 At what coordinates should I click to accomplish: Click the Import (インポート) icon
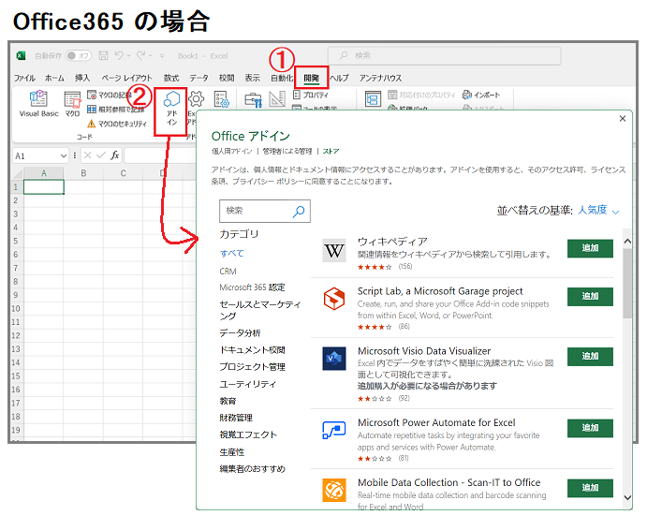click(467, 95)
